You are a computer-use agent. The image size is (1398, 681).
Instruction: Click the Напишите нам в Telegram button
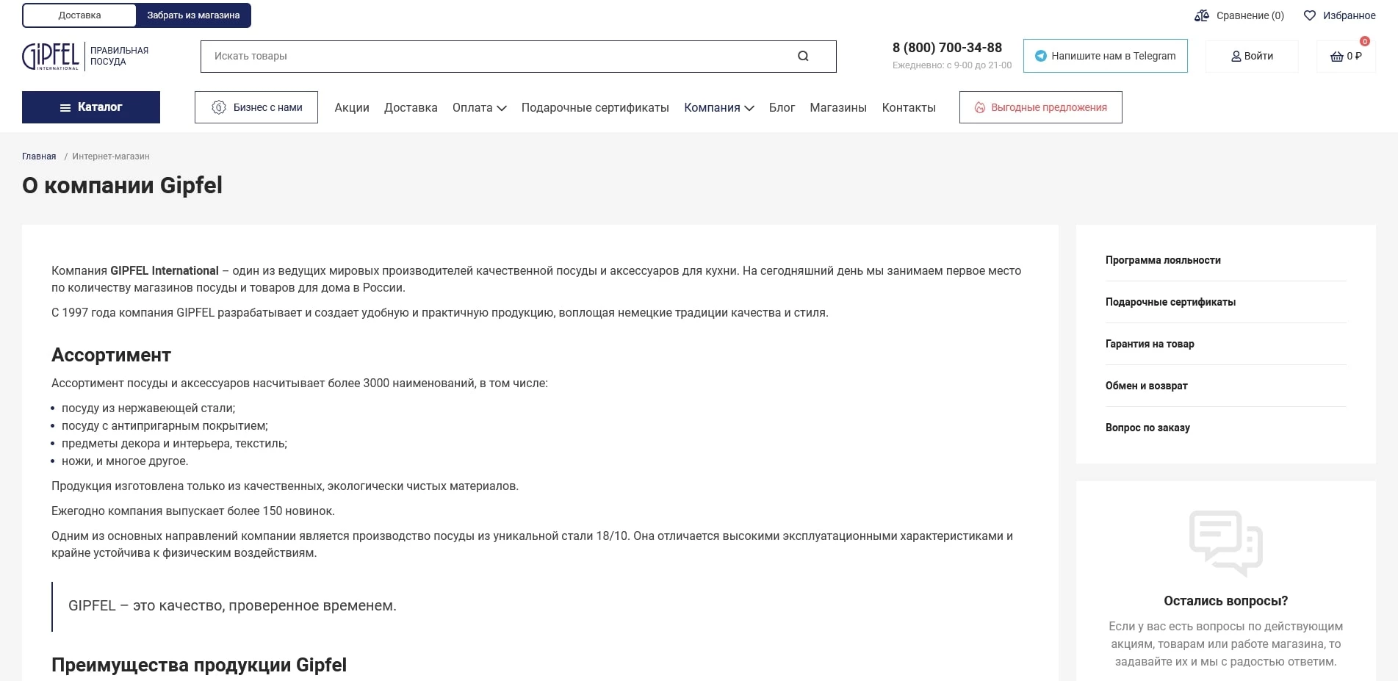[x=1105, y=56]
